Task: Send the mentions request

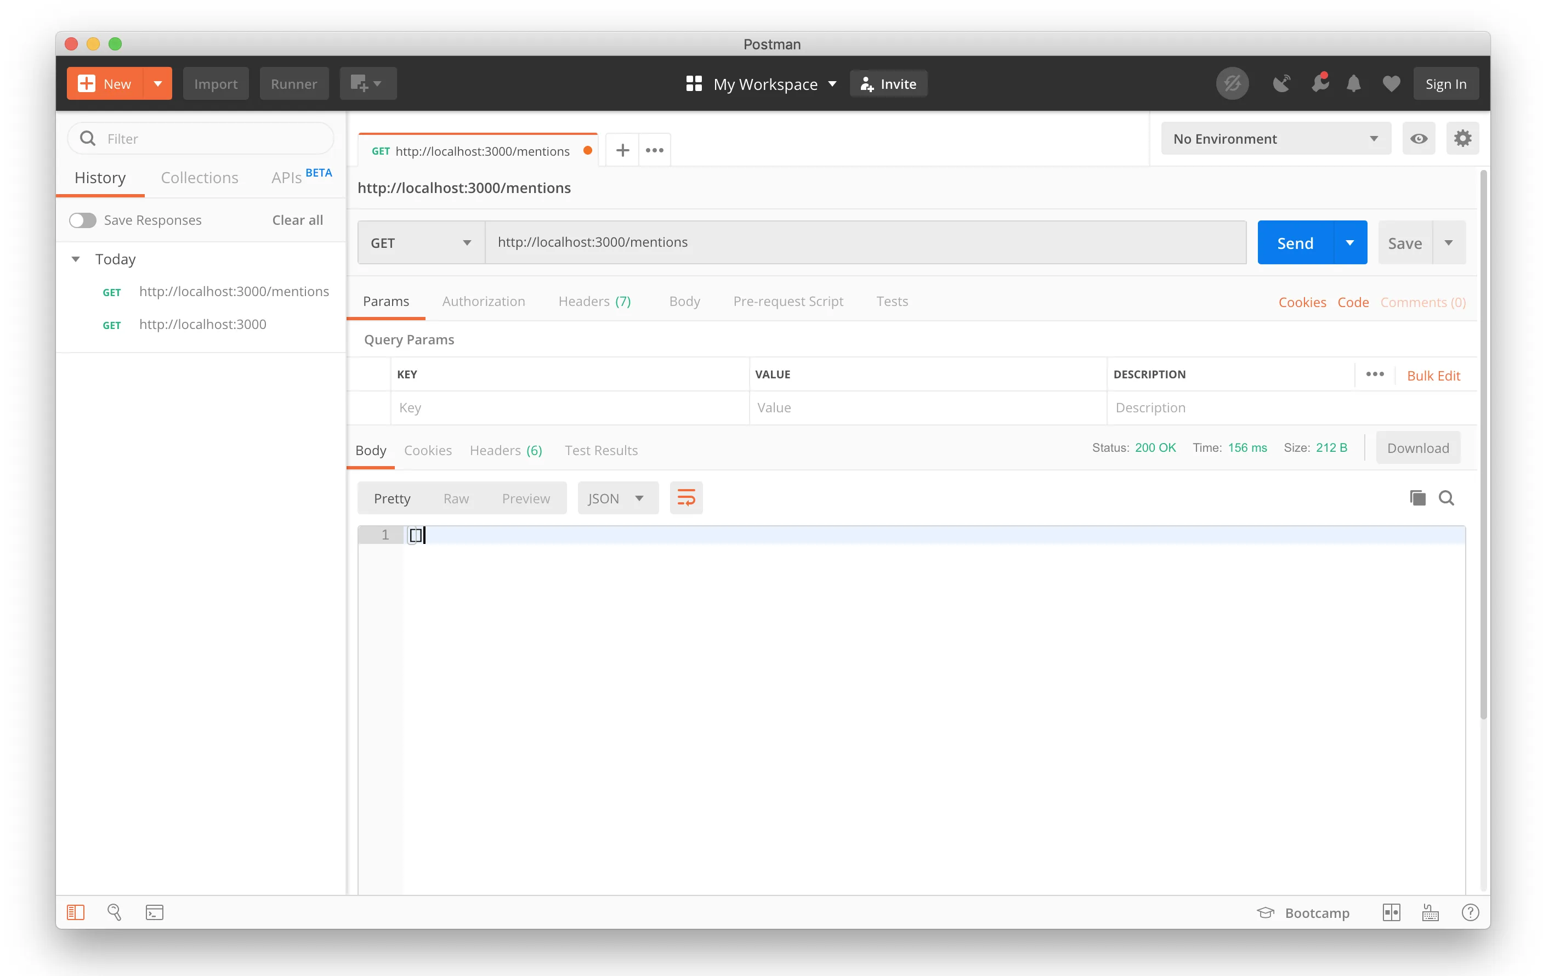Action: [1295, 242]
